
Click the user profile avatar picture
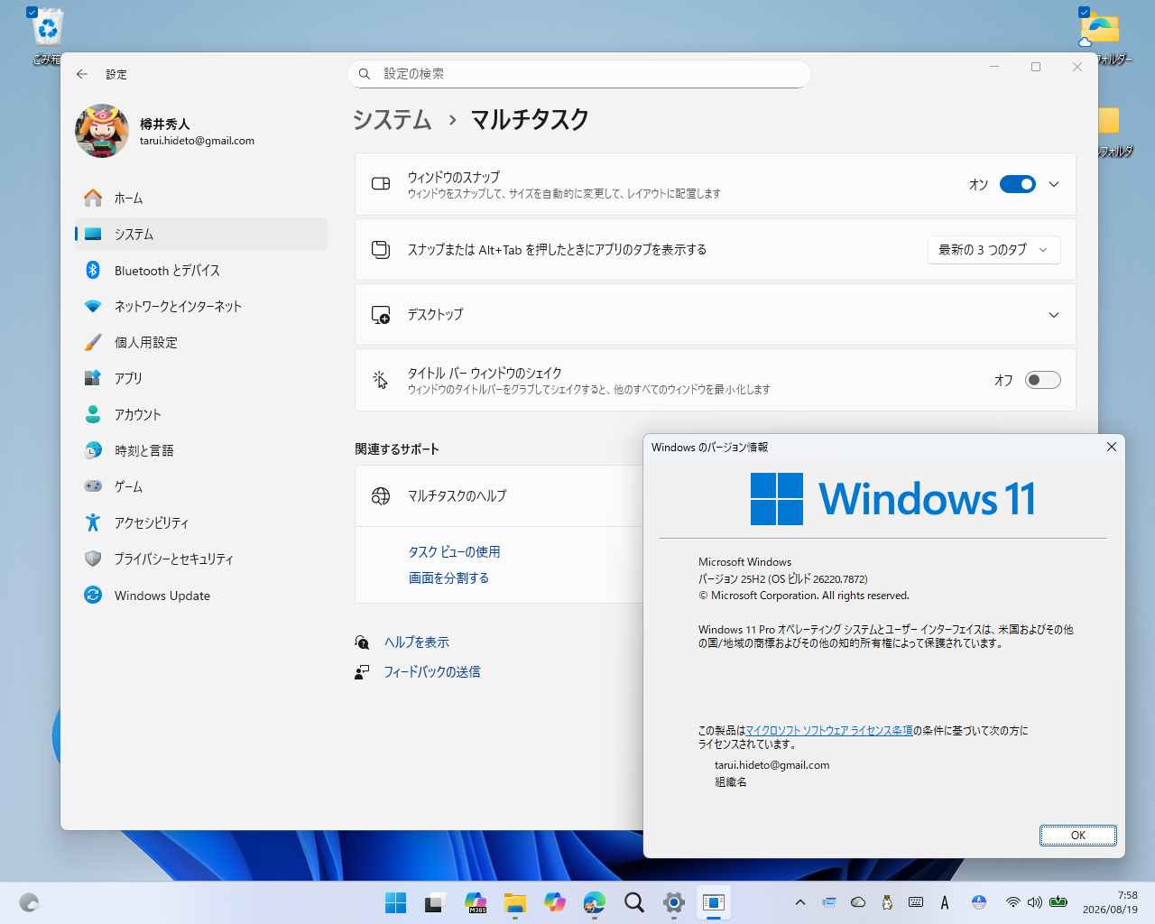pos(101,131)
